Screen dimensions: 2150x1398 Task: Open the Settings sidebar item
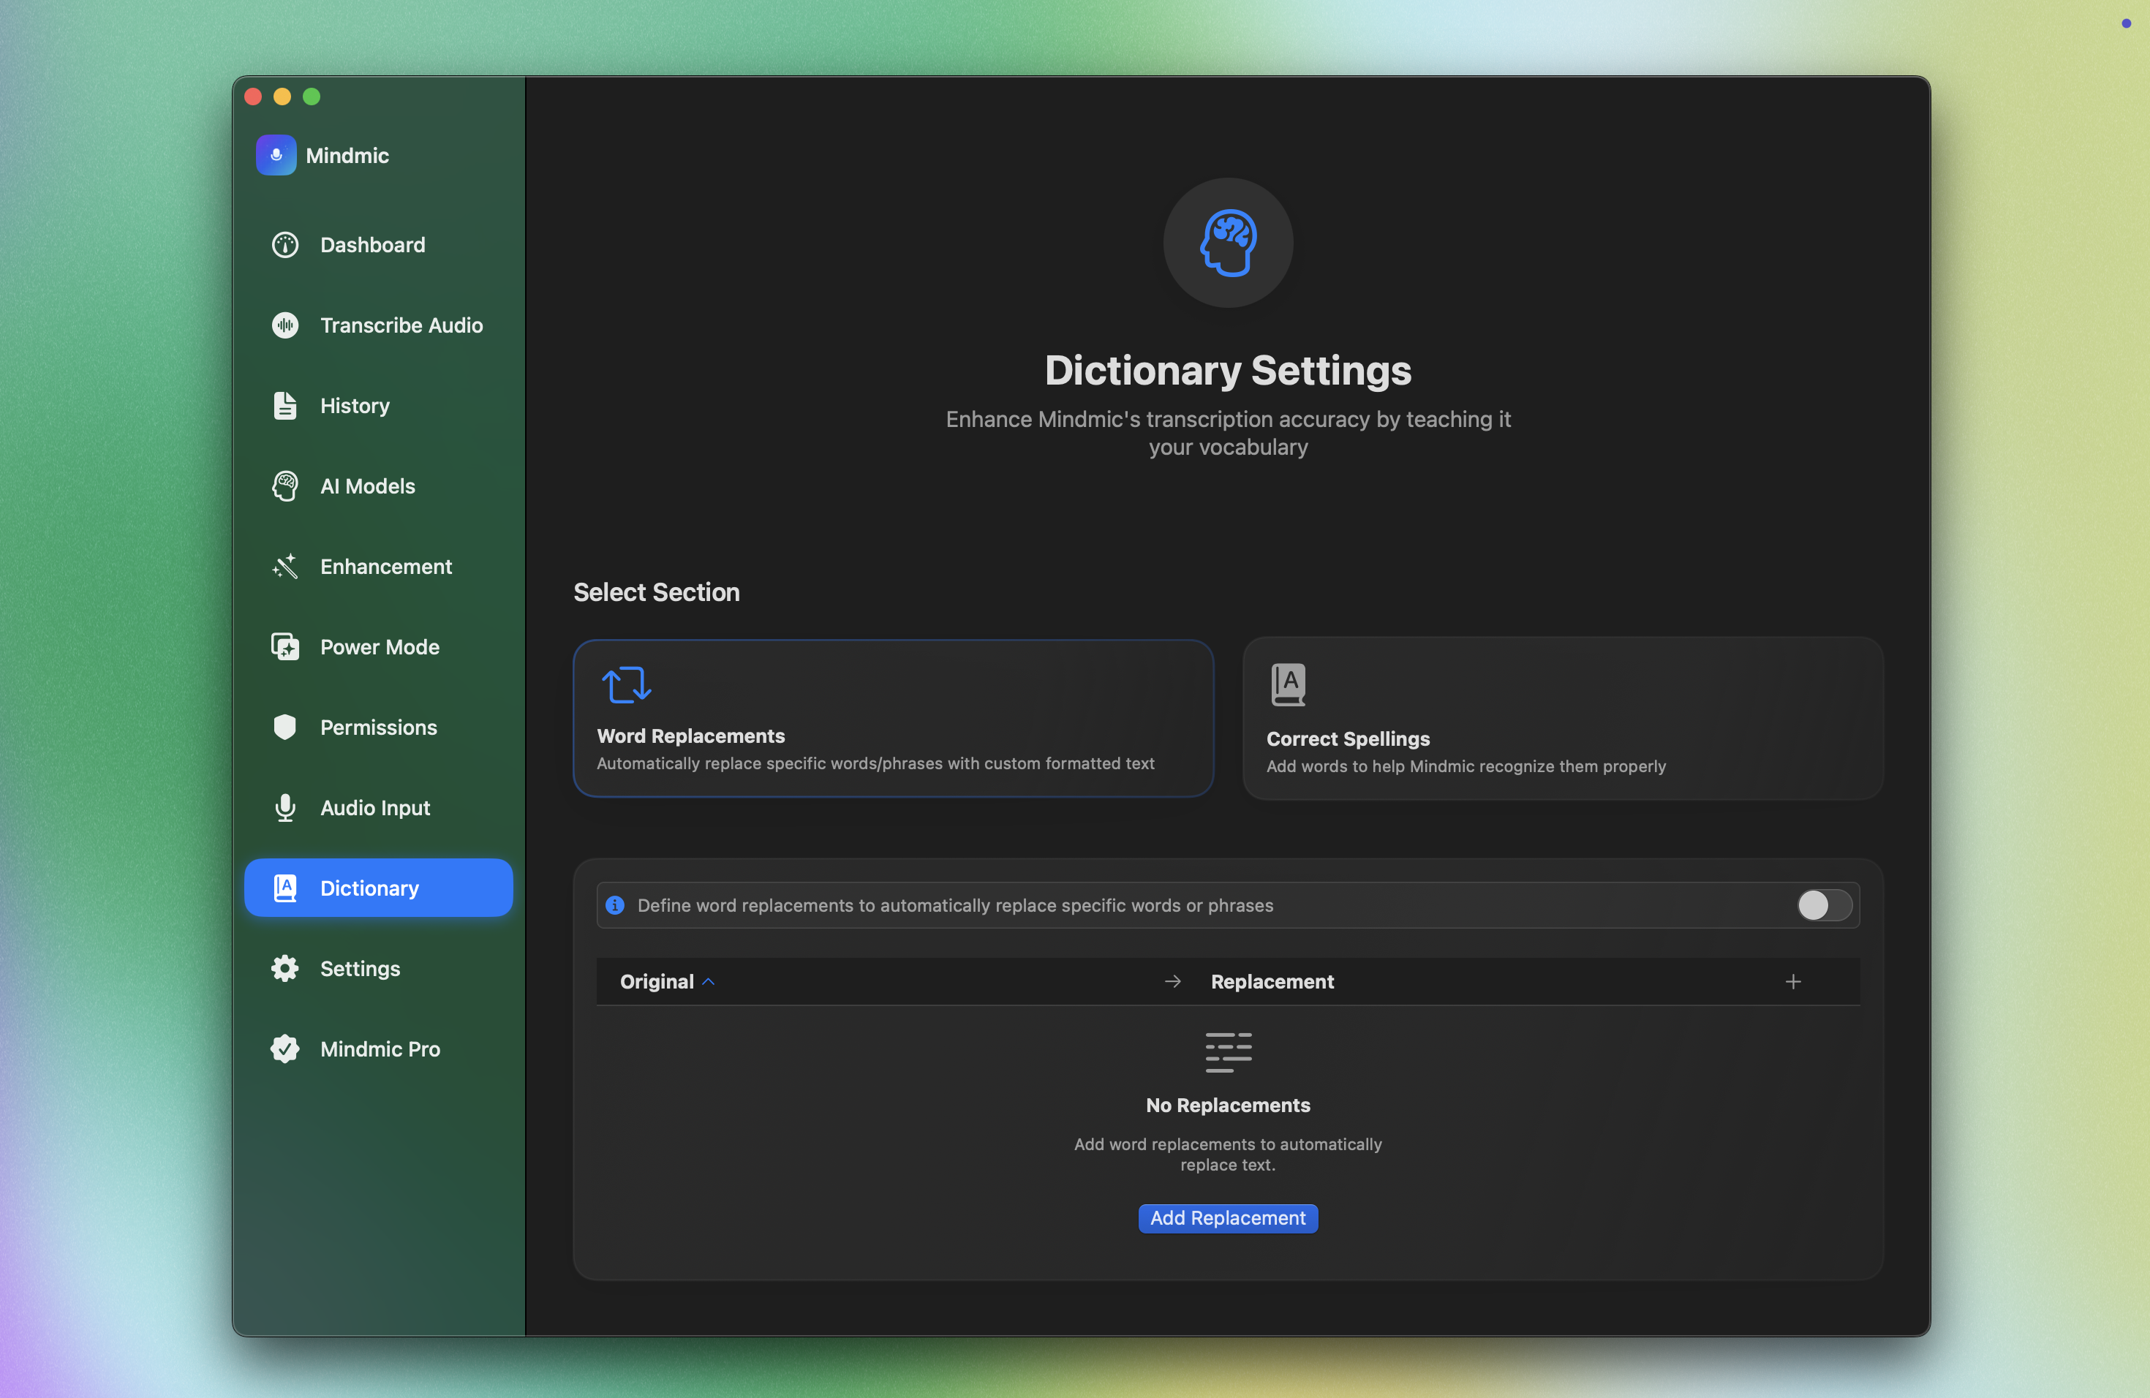point(360,968)
